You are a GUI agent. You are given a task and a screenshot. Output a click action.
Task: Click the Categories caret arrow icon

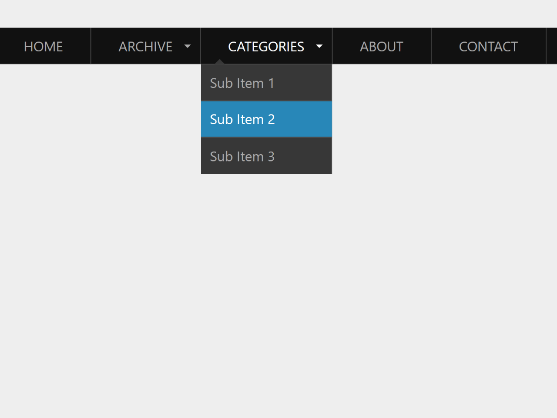click(x=319, y=46)
